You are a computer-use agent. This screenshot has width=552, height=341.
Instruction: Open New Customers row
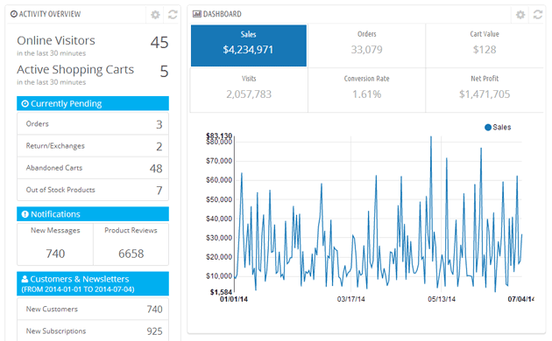(93, 309)
